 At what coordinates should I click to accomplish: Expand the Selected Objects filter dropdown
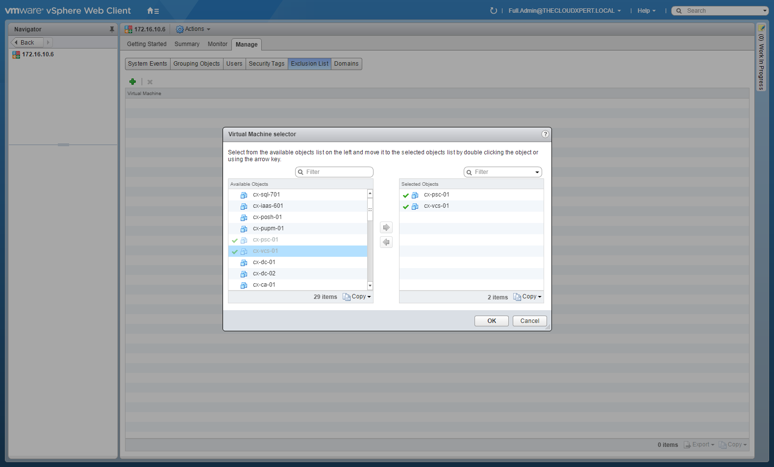(537, 172)
